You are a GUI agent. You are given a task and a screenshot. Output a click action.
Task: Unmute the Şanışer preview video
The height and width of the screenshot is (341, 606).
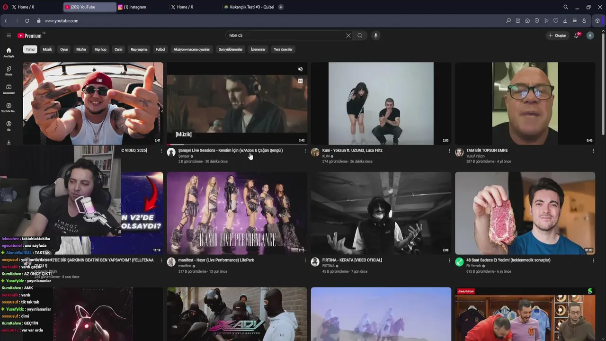coord(300,69)
